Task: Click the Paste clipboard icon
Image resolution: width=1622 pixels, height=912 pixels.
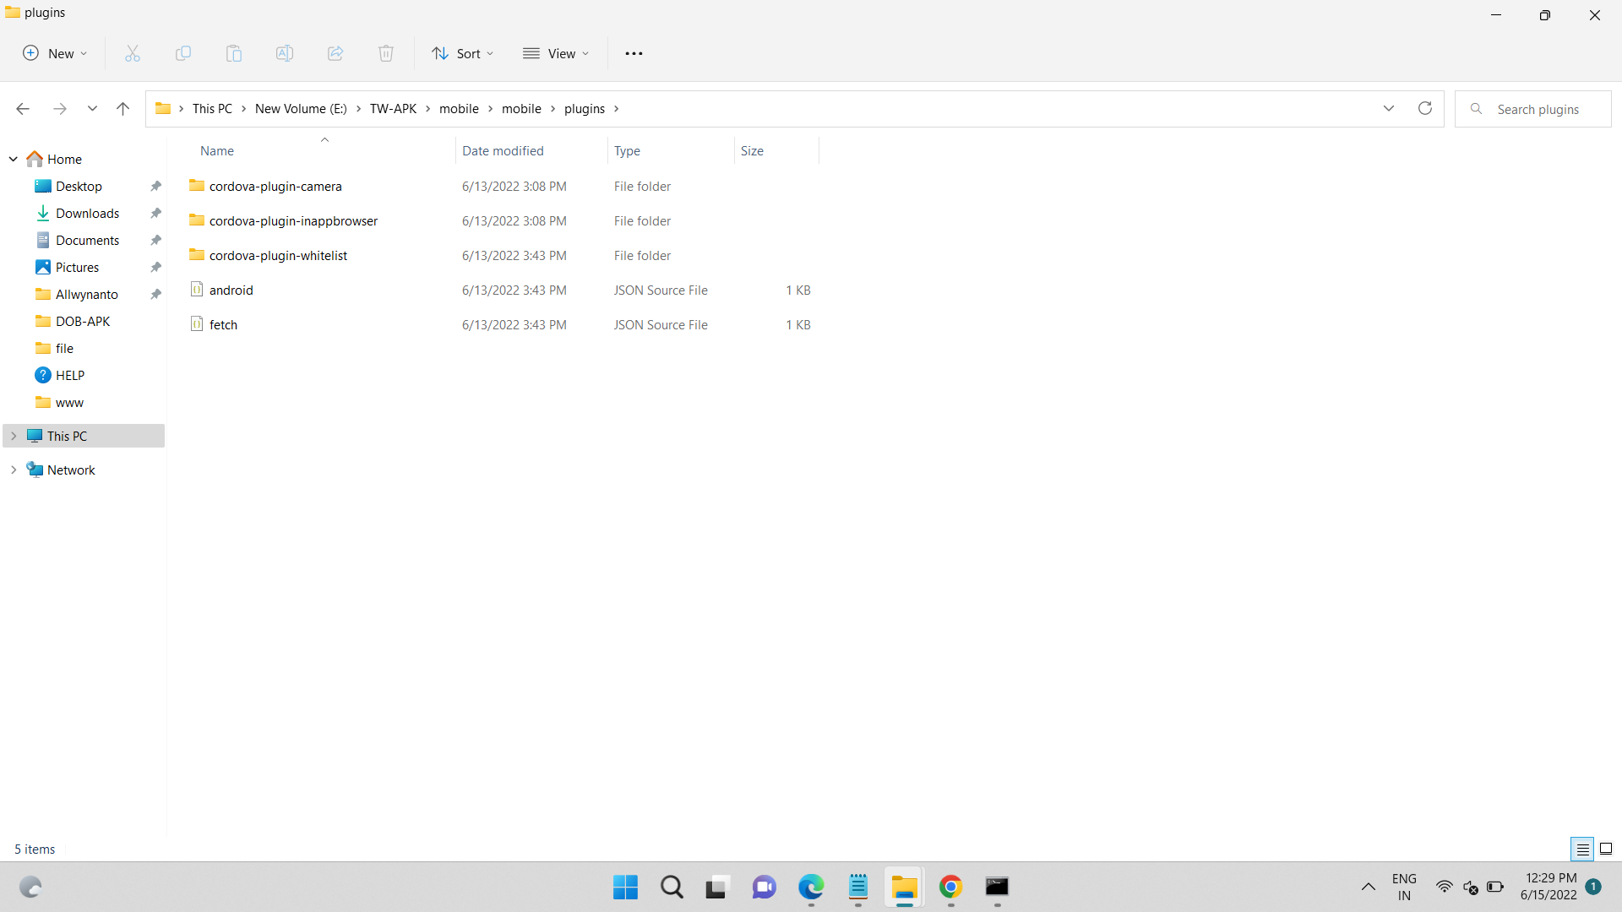Action: 234,53
